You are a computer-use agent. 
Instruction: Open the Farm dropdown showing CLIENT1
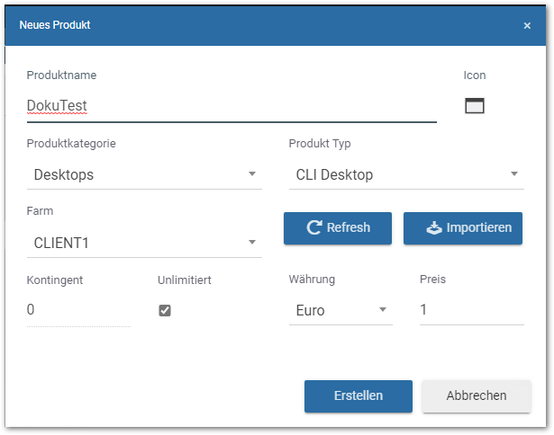click(144, 243)
